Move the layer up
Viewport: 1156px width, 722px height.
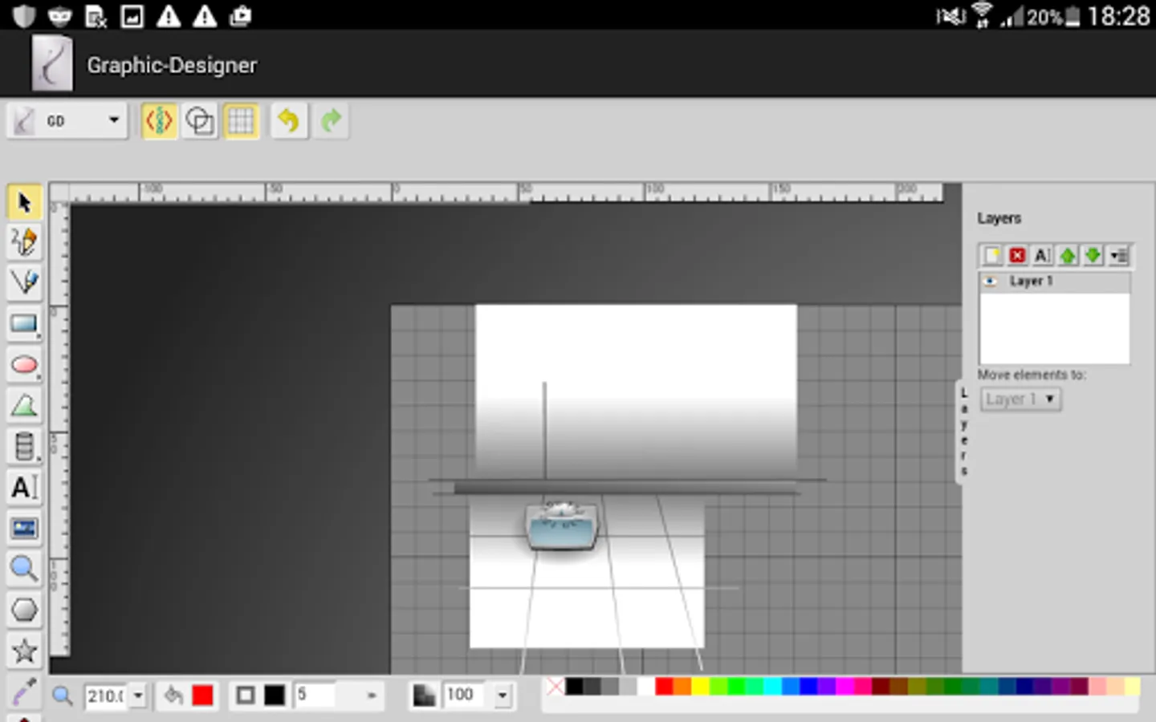[x=1068, y=255]
